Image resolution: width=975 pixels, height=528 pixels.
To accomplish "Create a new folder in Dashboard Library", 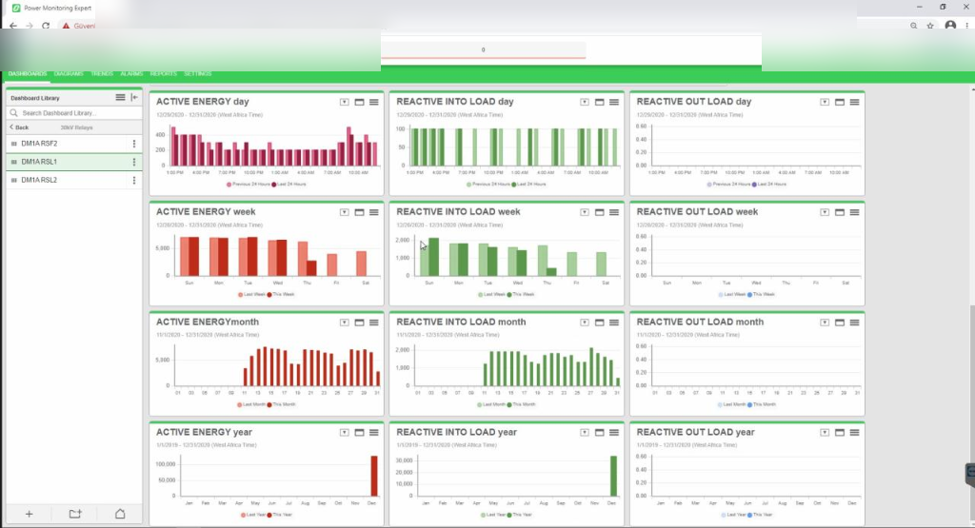I will (75, 514).
